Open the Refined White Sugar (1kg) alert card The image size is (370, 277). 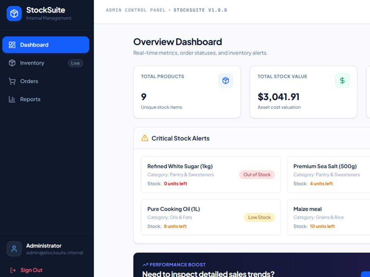pos(211,175)
